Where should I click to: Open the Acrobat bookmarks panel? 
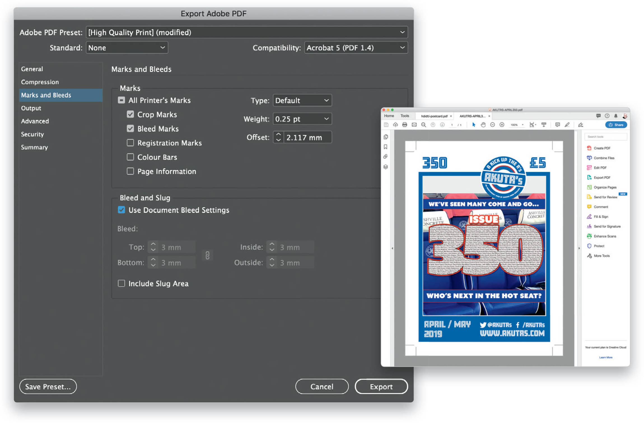point(386,147)
